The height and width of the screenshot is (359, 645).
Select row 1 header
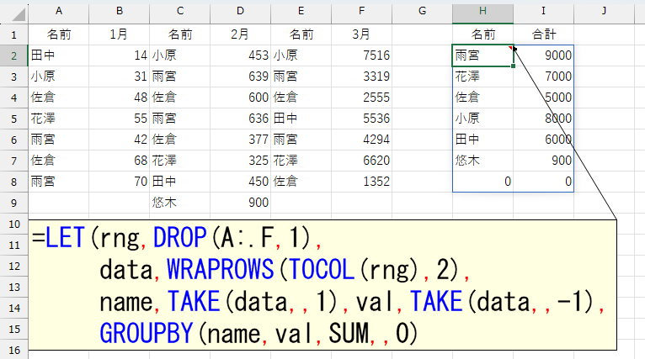tap(13, 34)
